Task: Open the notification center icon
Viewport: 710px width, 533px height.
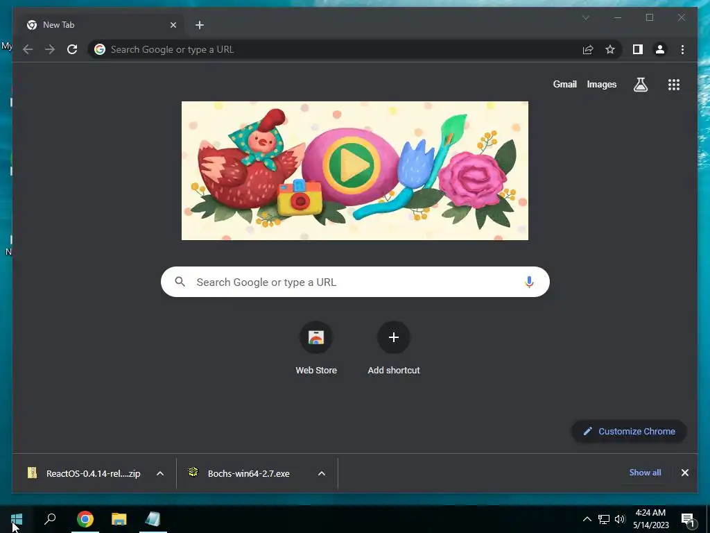Action: click(x=689, y=520)
